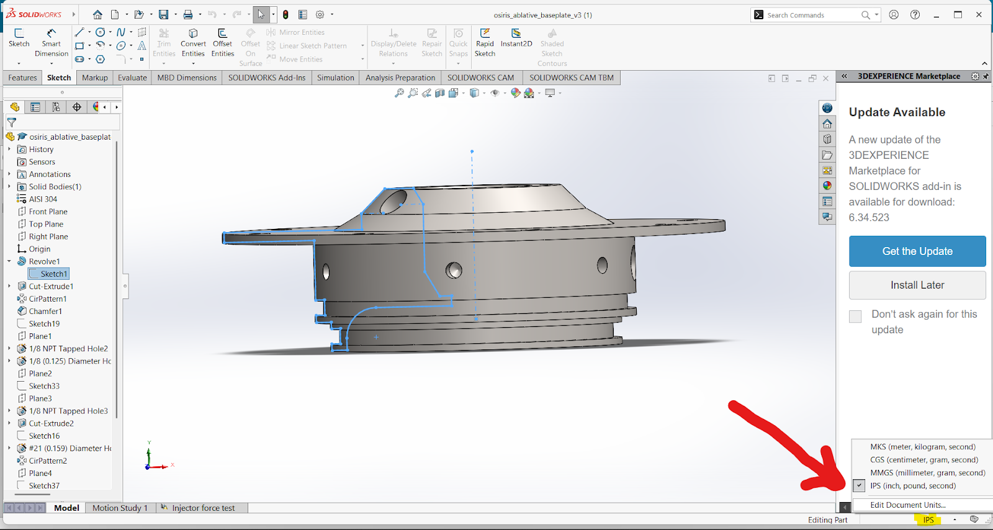Click the Trim Entities tool

[164, 39]
